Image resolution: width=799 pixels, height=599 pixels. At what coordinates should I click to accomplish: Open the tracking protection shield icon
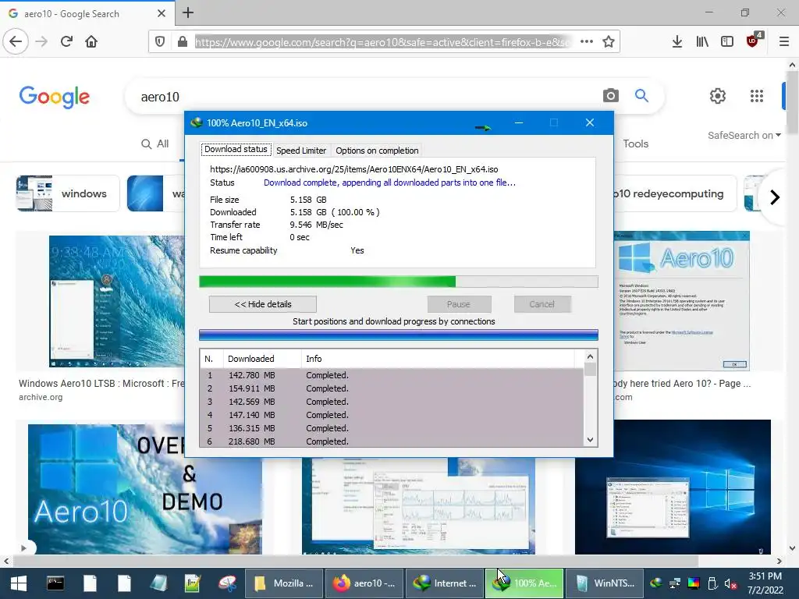point(159,42)
